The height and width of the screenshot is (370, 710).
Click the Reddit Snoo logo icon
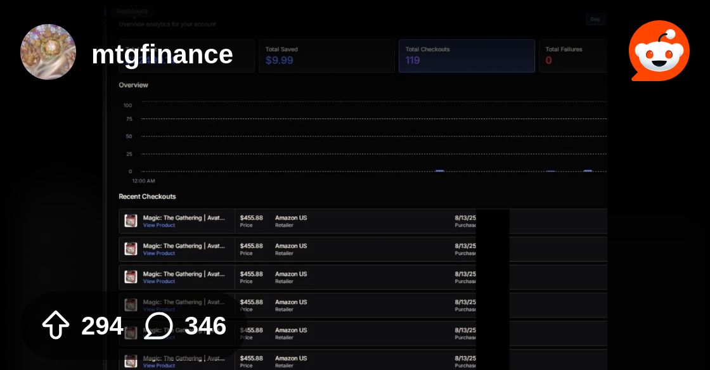tap(659, 51)
